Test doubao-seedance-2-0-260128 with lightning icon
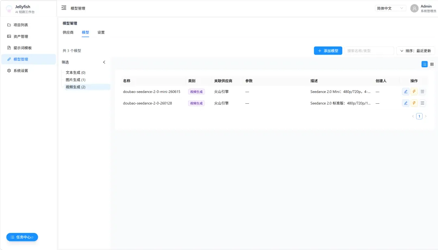 point(414,103)
